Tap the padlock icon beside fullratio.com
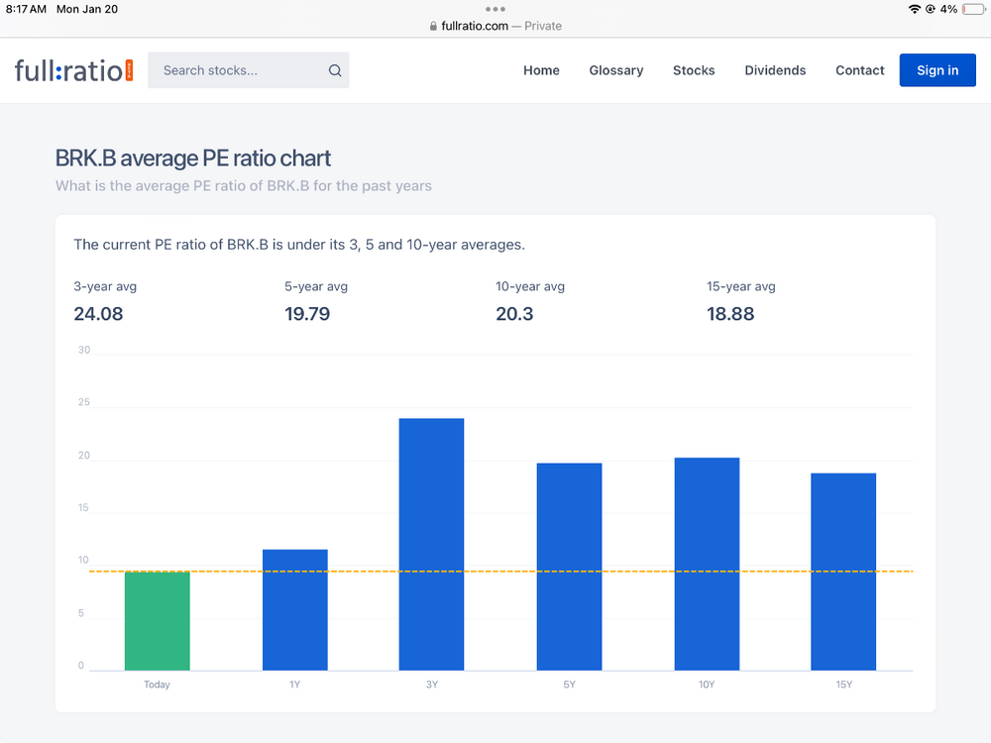991x743 pixels. 433,26
